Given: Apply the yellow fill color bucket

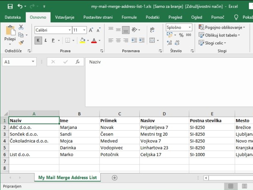Looking at the screenshot, I should pos(83,40).
